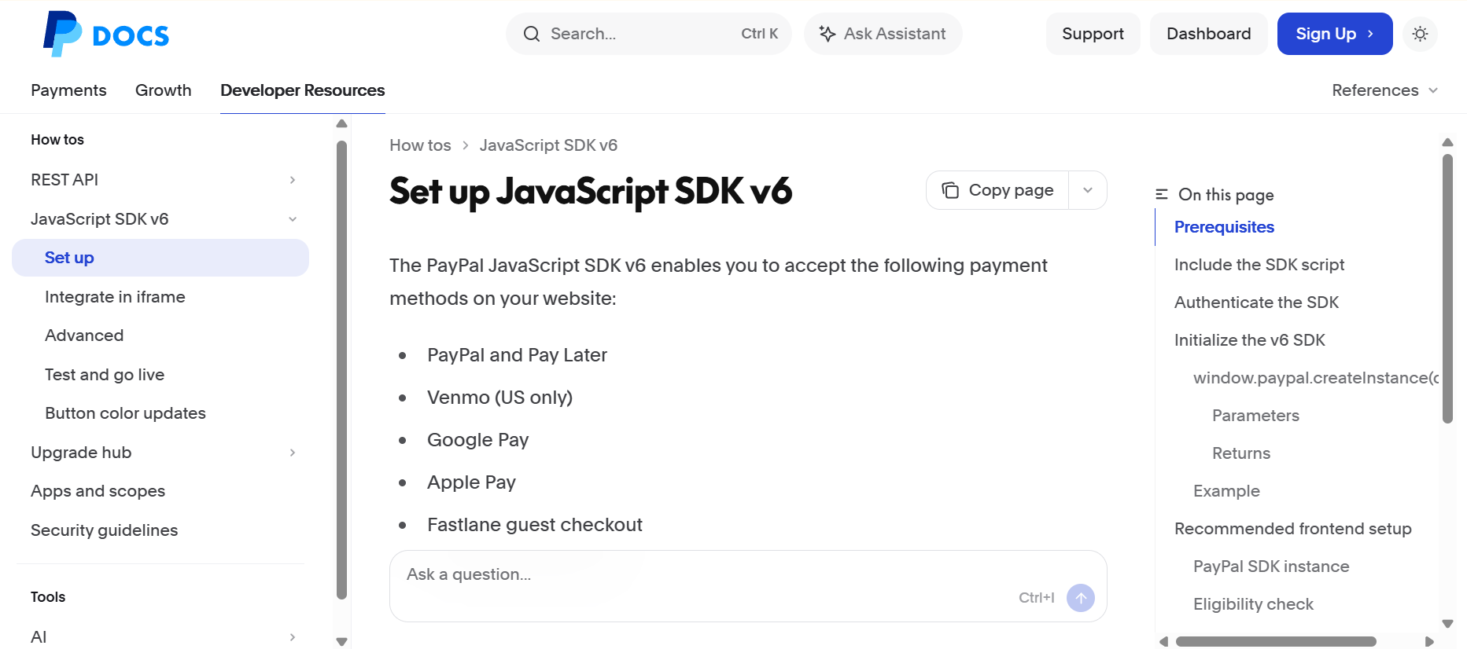
Task: Open the Copy page options dropdown arrow
Action: 1088,190
